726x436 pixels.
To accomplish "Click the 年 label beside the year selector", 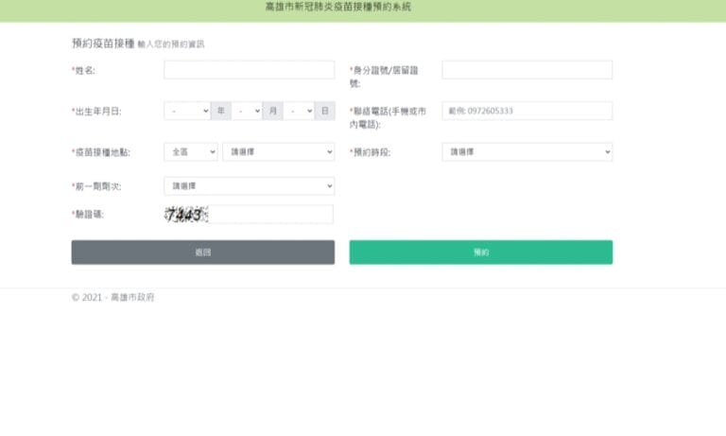I will tap(220, 111).
